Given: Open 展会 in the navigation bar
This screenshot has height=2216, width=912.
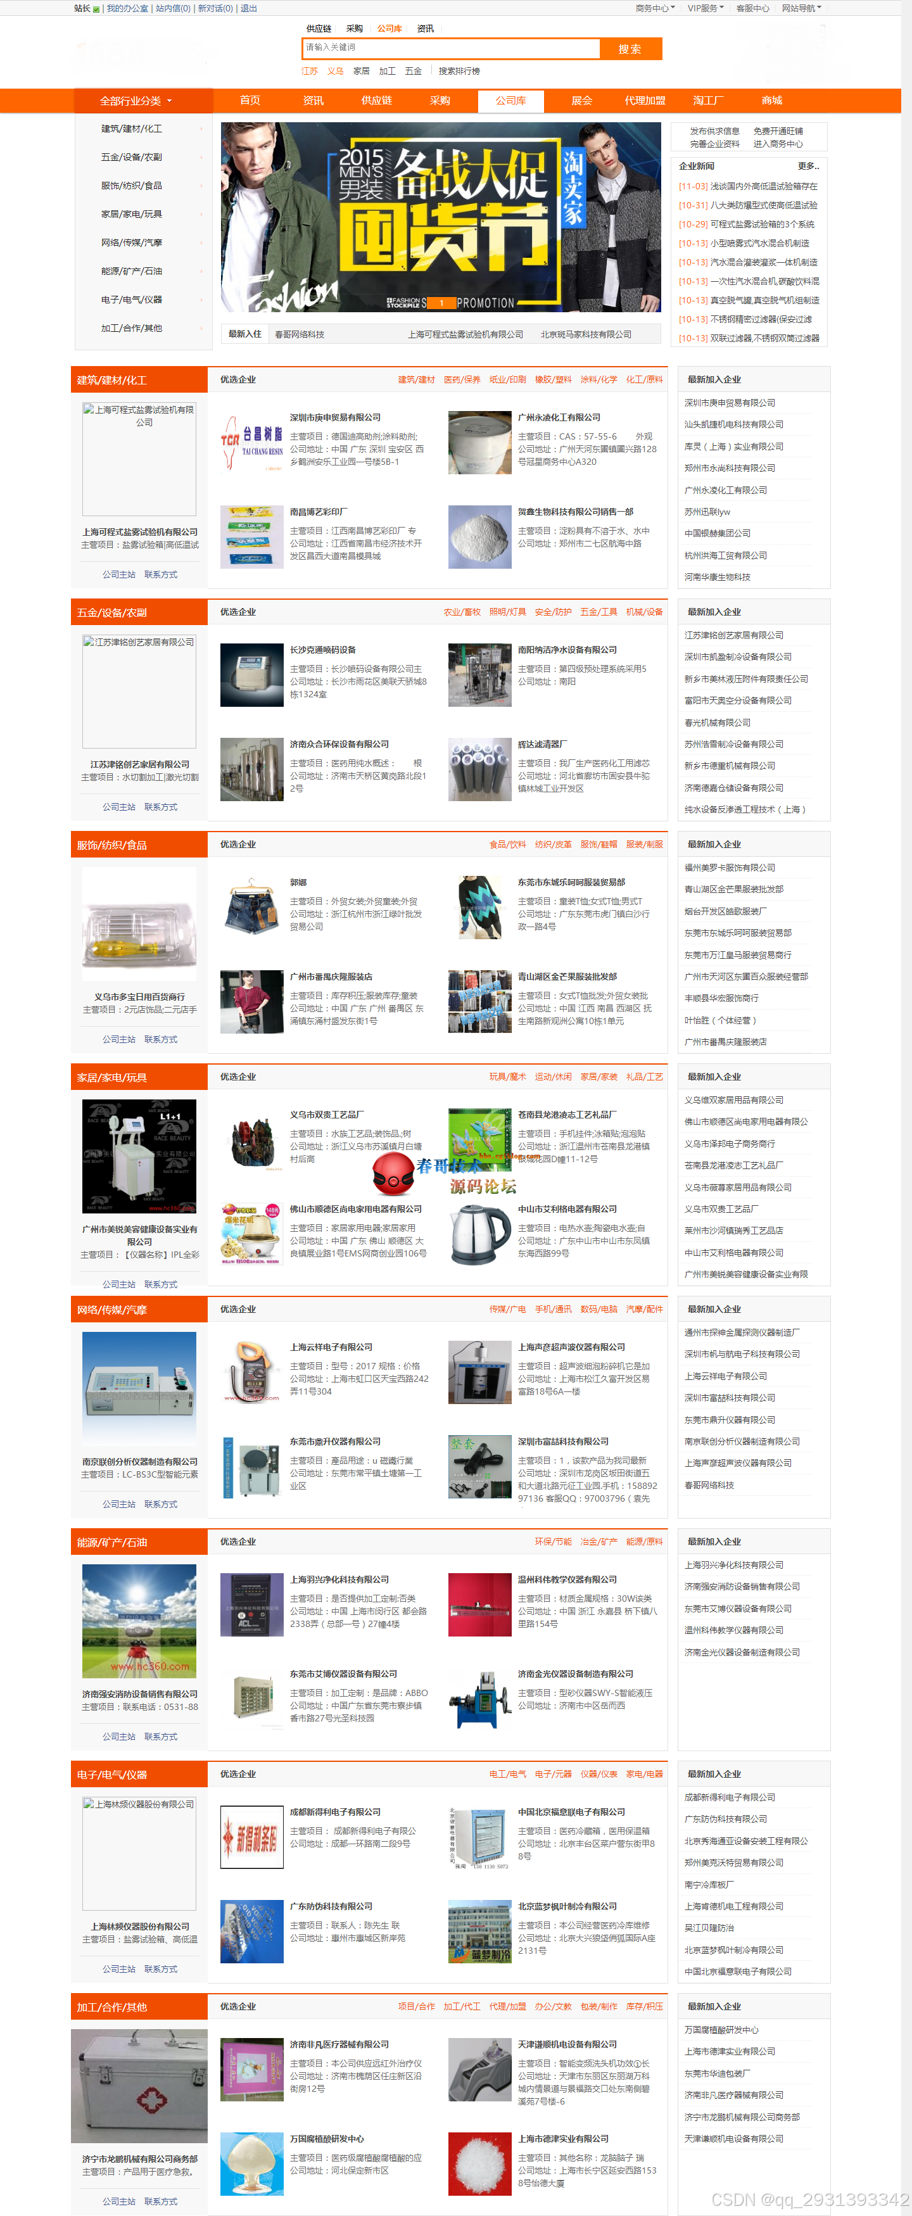Looking at the screenshot, I should tap(581, 101).
